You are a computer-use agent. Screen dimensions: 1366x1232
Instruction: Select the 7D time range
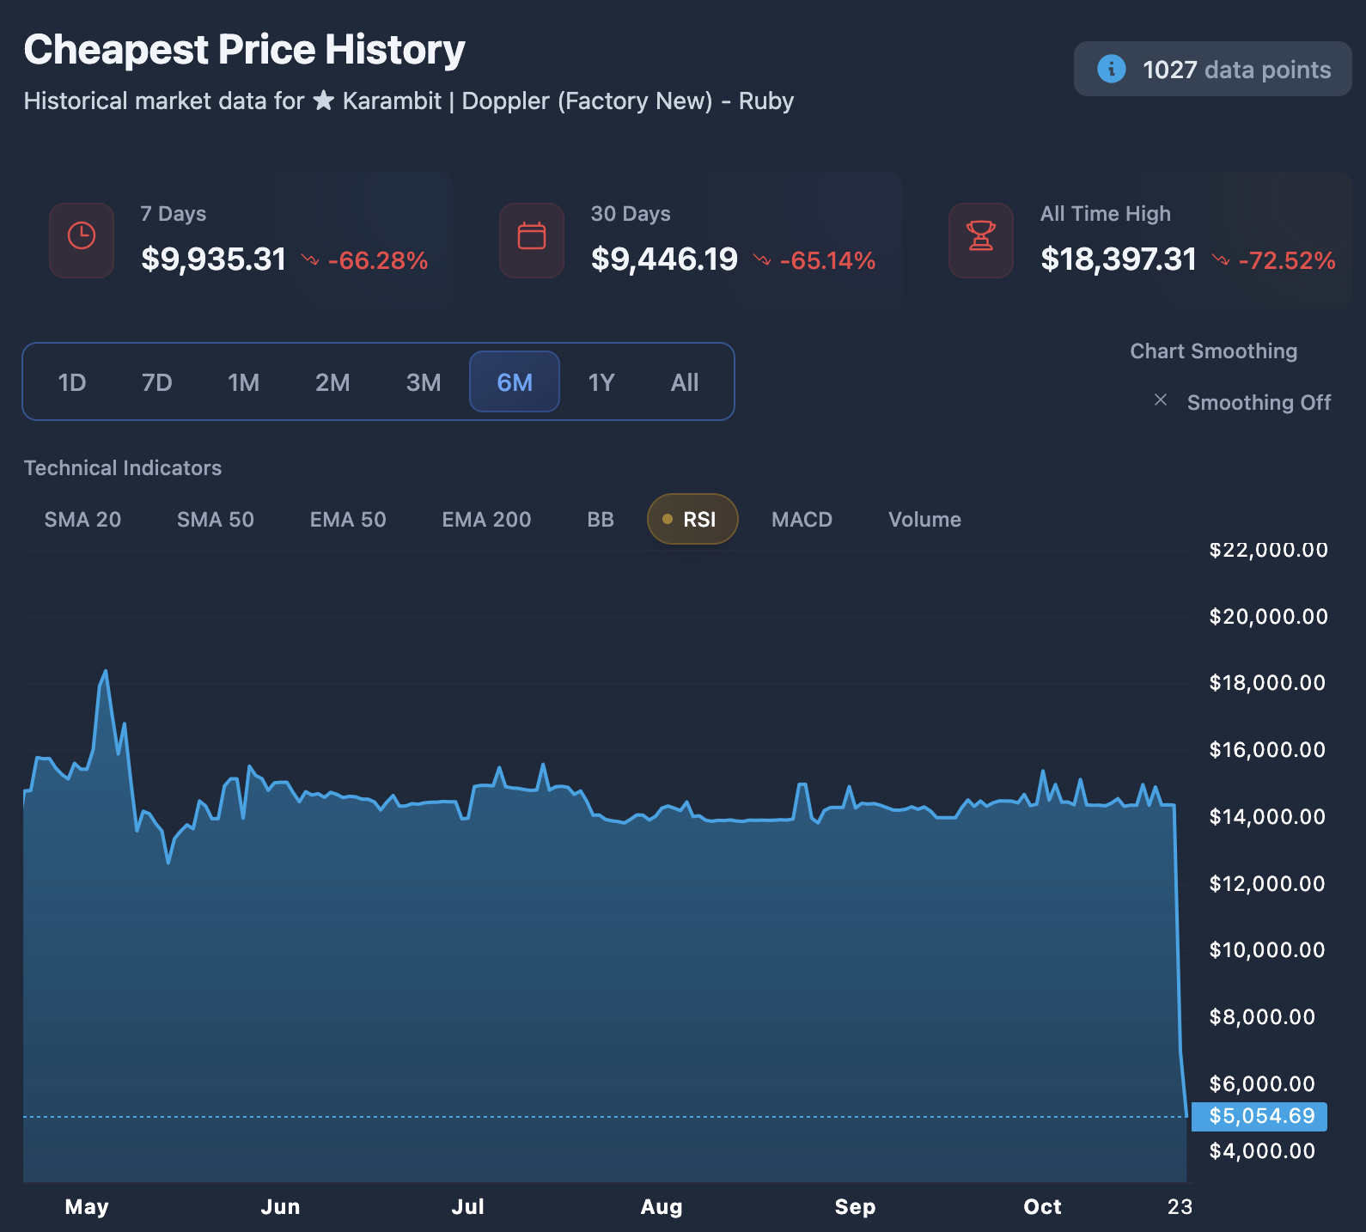click(x=157, y=382)
